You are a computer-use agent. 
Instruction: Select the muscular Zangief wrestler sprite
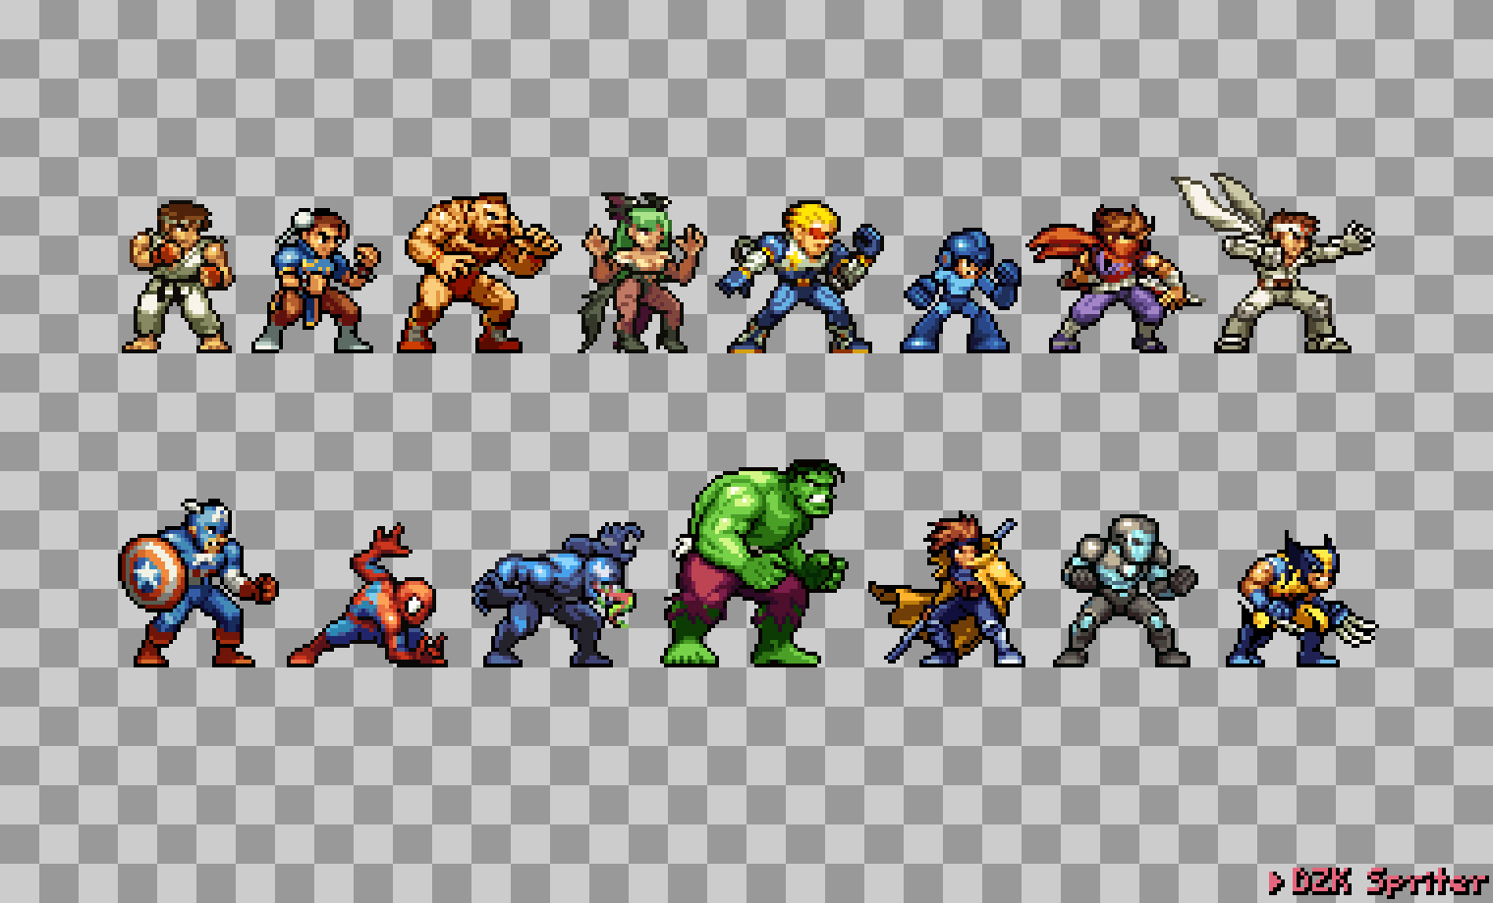coord(478,273)
